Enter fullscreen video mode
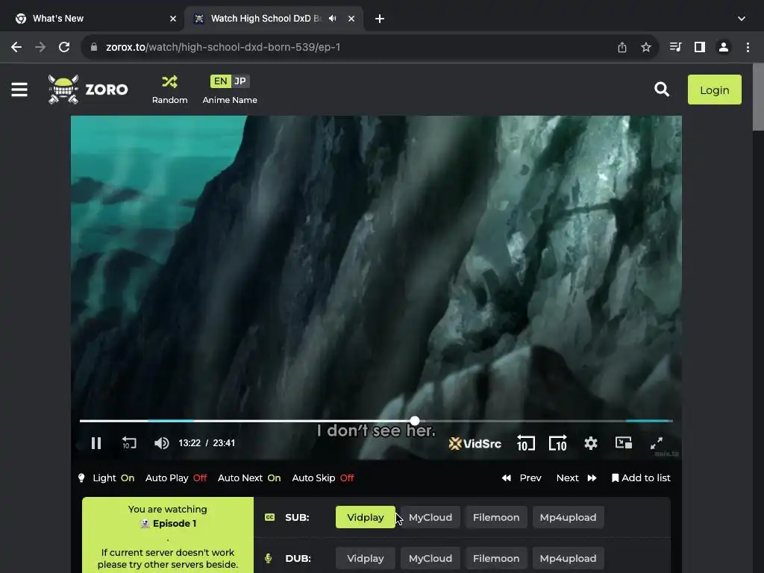The image size is (764, 573). click(x=657, y=443)
